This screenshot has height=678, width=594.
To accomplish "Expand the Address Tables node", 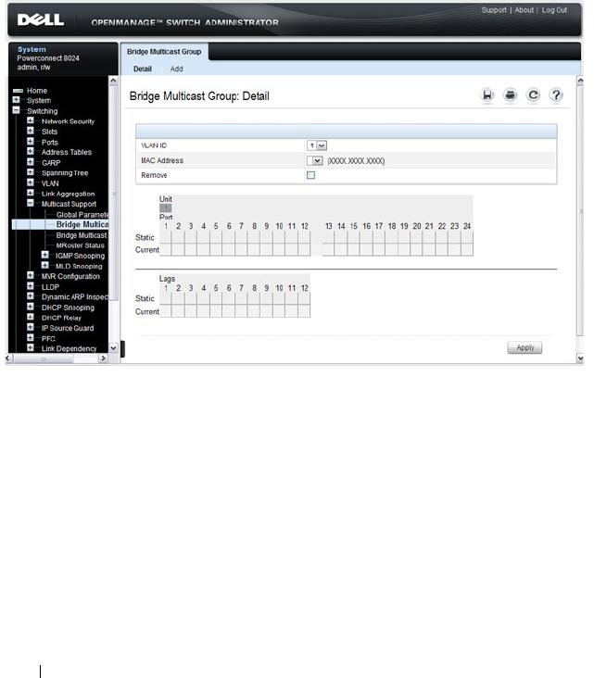I will (x=31, y=151).
